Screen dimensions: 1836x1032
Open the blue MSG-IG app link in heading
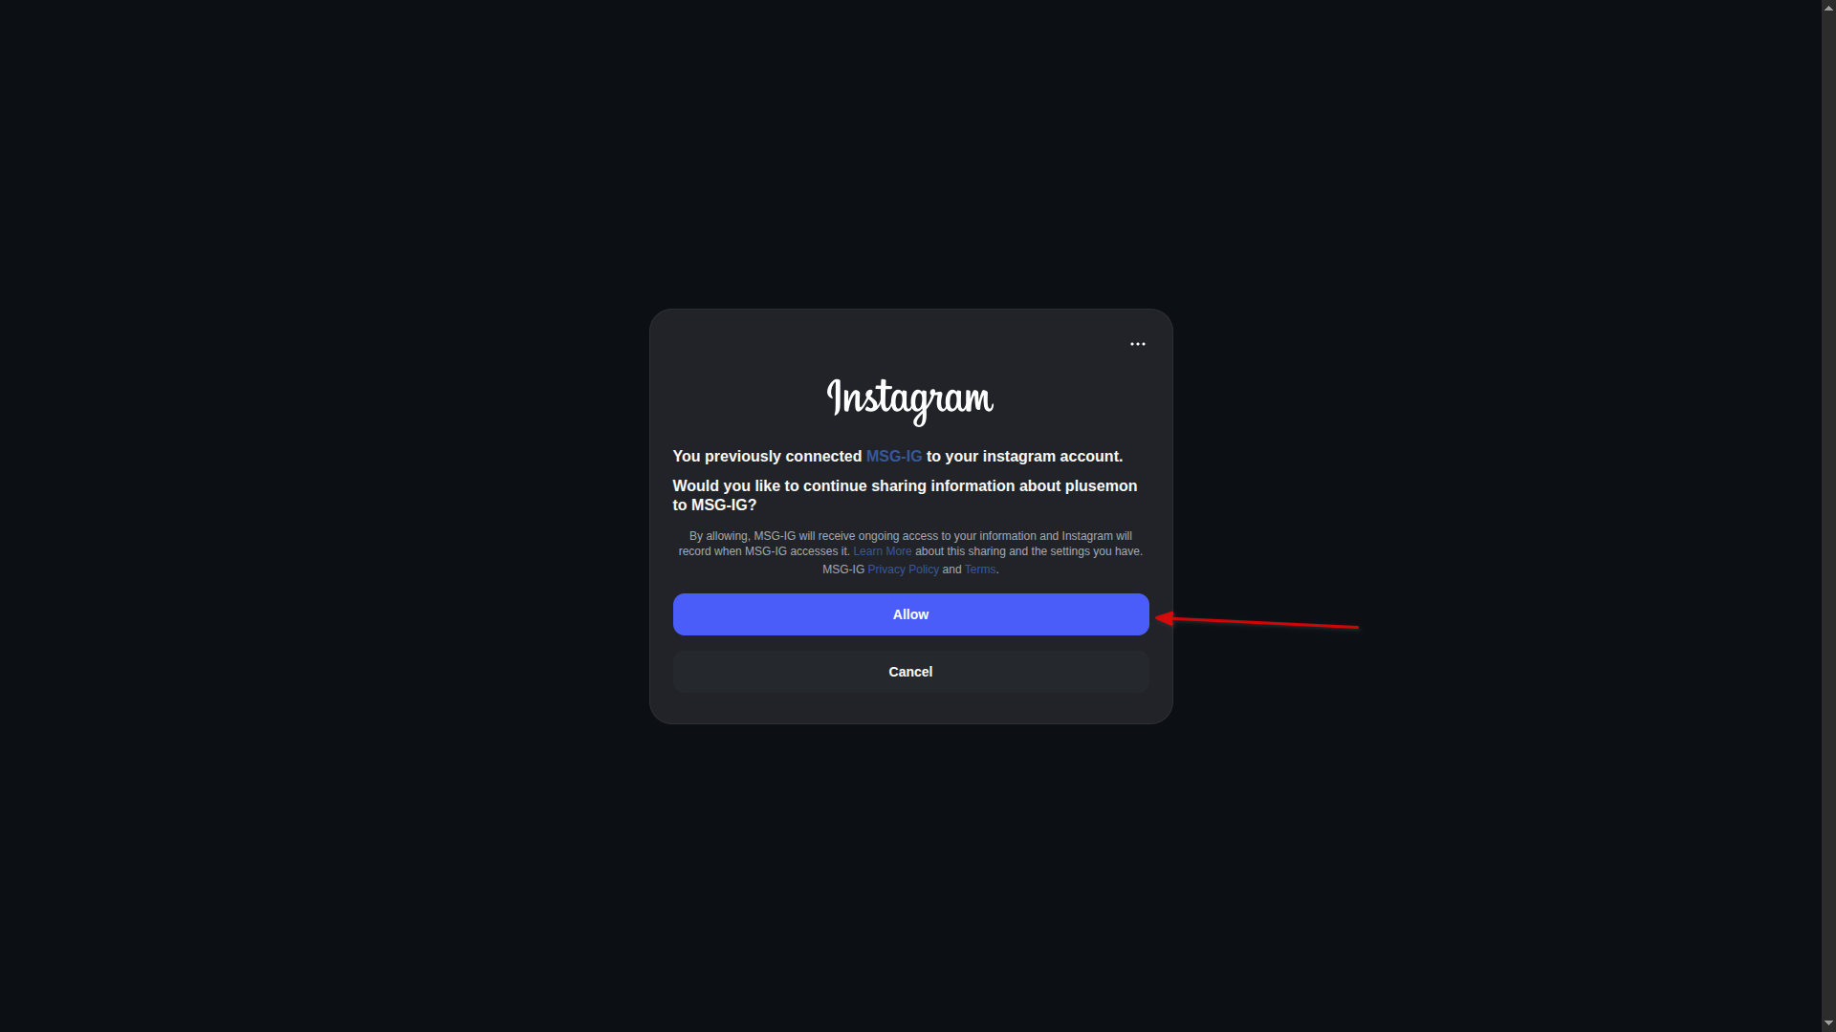(893, 457)
